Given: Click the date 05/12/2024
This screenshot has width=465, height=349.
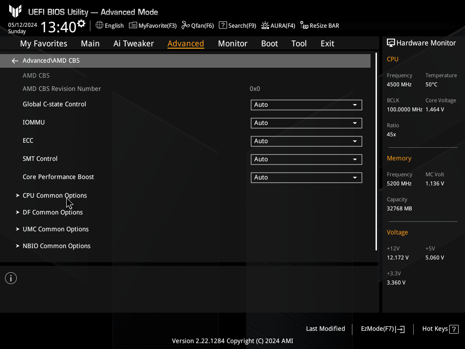Looking at the screenshot, I should (x=23, y=25).
